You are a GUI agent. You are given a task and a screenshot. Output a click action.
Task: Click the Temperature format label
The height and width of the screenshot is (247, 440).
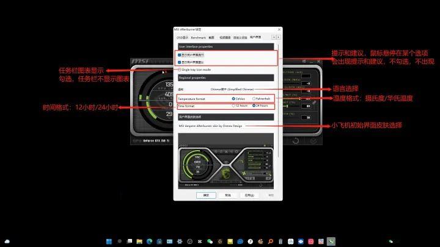click(191, 99)
